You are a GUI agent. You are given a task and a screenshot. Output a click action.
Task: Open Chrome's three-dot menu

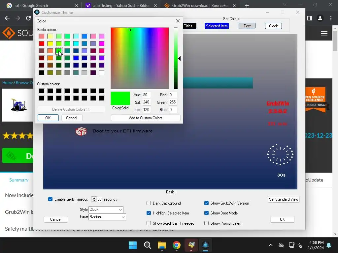pyautogui.click(x=331, y=18)
